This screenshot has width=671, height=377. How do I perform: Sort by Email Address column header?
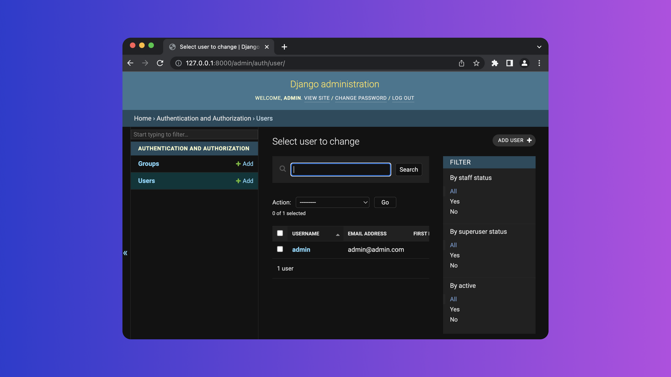[367, 234]
